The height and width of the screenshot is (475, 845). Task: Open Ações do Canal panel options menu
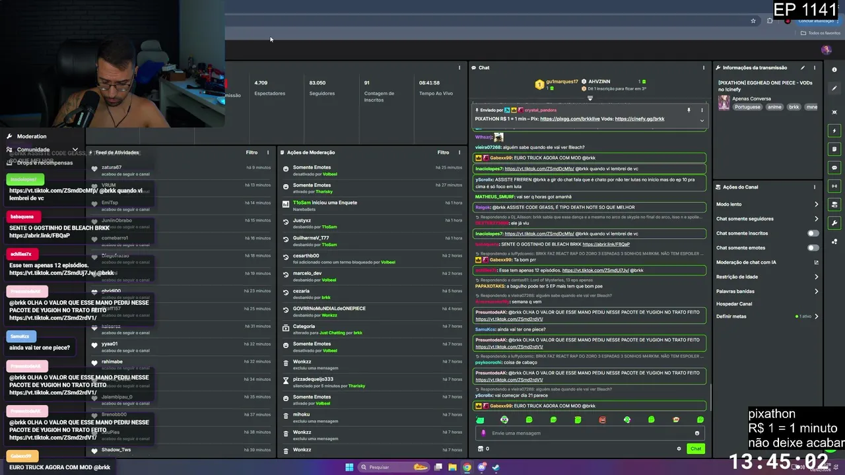(x=815, y=187)
